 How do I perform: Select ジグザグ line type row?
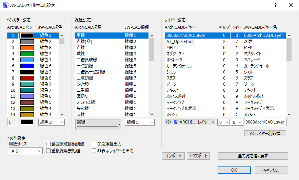tap(112, 84)
